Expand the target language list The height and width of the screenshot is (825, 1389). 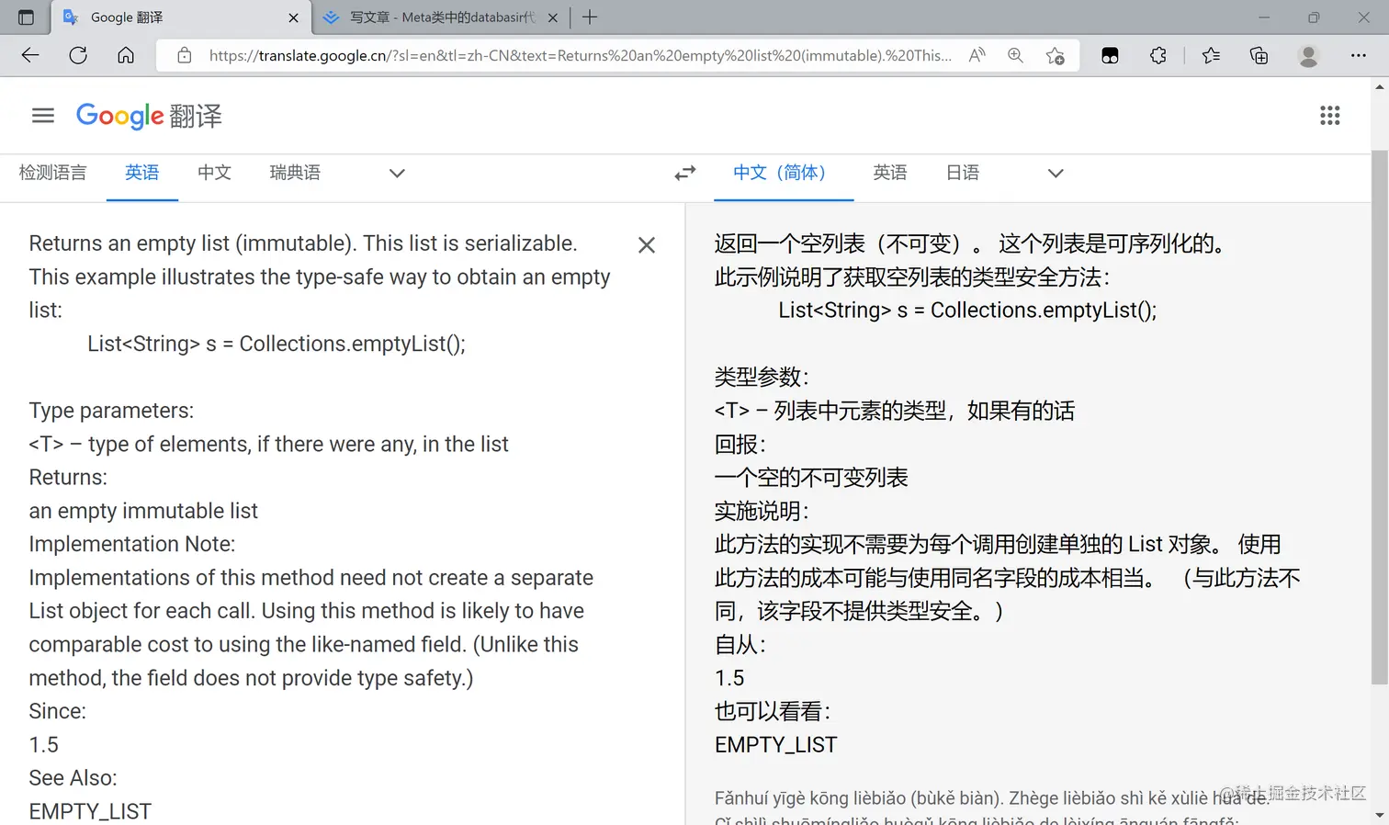[x=1056, y=173]
